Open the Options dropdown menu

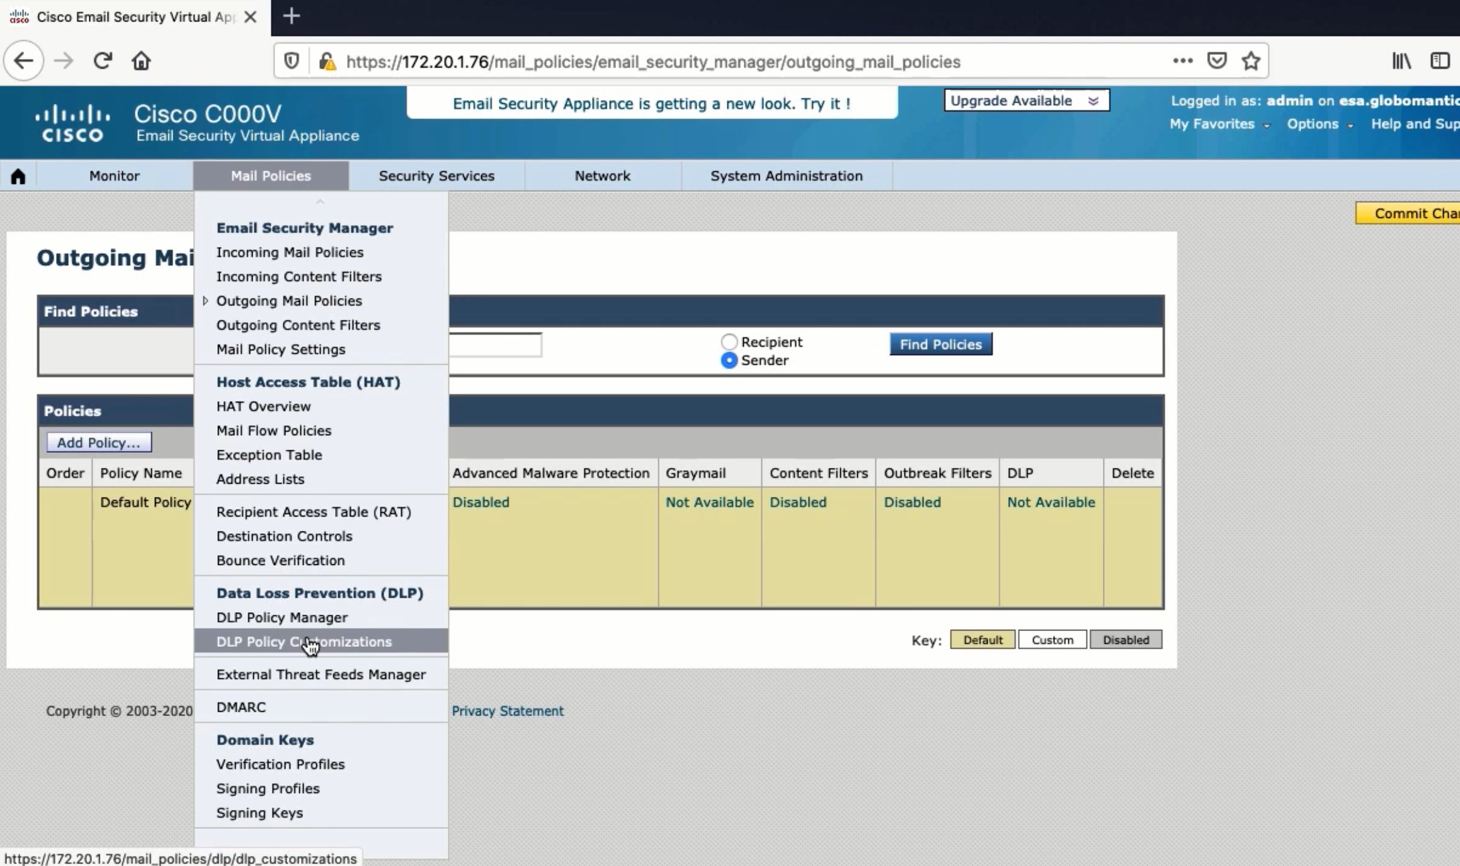coord(1320,124)
